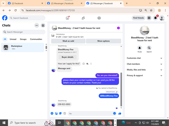The height and width of the screenshot is (126, 169).
Task: Choose a sticker in composer
Action: (x=61, y=113)
